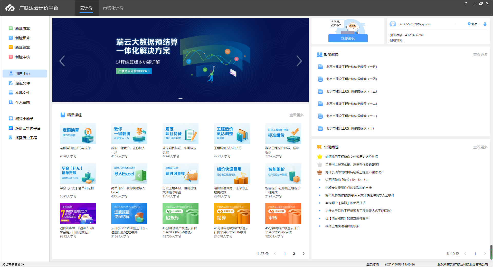The height and width of the screenshot is (267, 493).
Task: Click next page arrow in FAQ pagination
Action: tap(485, 253)
